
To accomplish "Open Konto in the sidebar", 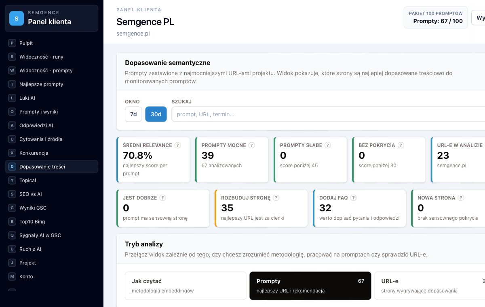I will 51,276.
